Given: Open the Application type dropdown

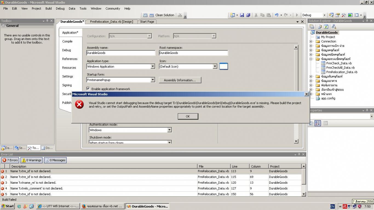Looking at the screenshot, I should pyautogui.click(x=153, y=66).
